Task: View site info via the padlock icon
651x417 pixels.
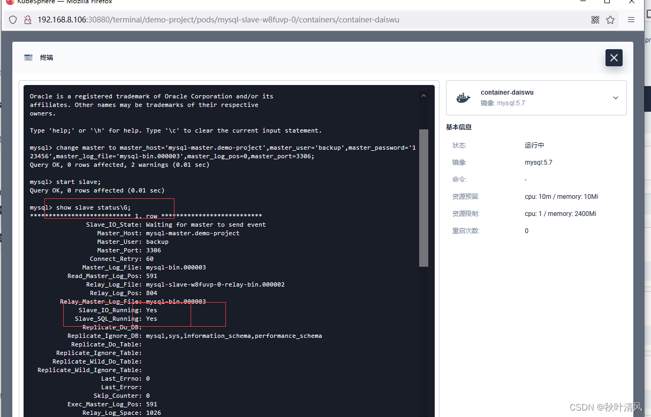Action: [x=28, y=19]
